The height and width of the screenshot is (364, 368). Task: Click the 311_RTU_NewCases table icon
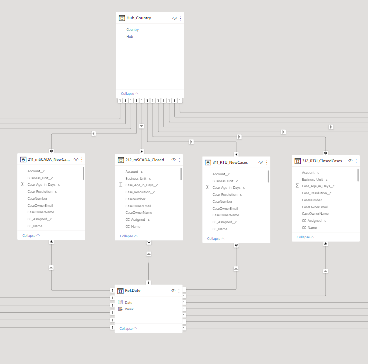[x=208, y=163]
